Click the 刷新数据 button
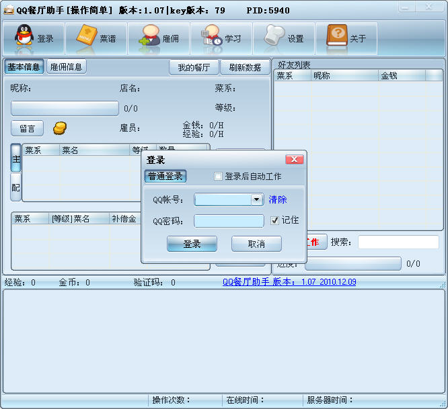The width and height of the screenshot is (448, 409). click(x=245, y=67)
